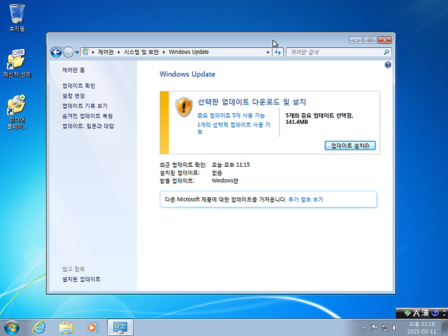Open 업데이트 기록 보기 link
The image size is (448, 336).
85,106
